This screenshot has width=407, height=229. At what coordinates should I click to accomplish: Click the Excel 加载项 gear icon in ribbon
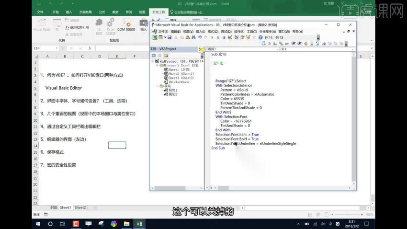click(111, 26)
